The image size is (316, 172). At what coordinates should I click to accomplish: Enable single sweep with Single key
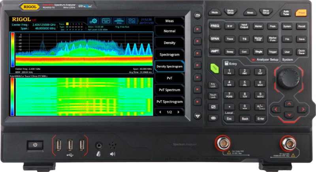[x=259, y=52]
